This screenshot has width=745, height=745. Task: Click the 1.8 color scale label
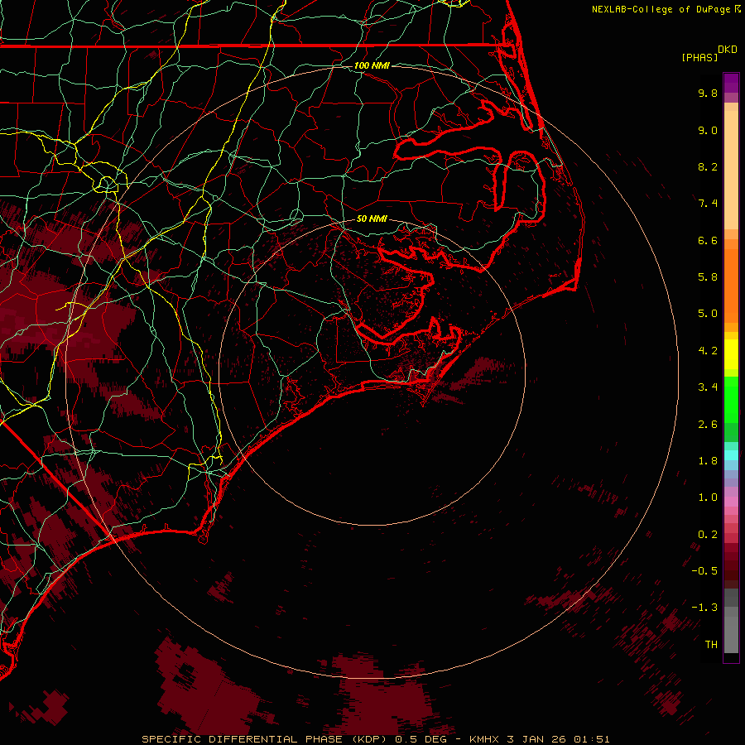(x=708, y=461)
